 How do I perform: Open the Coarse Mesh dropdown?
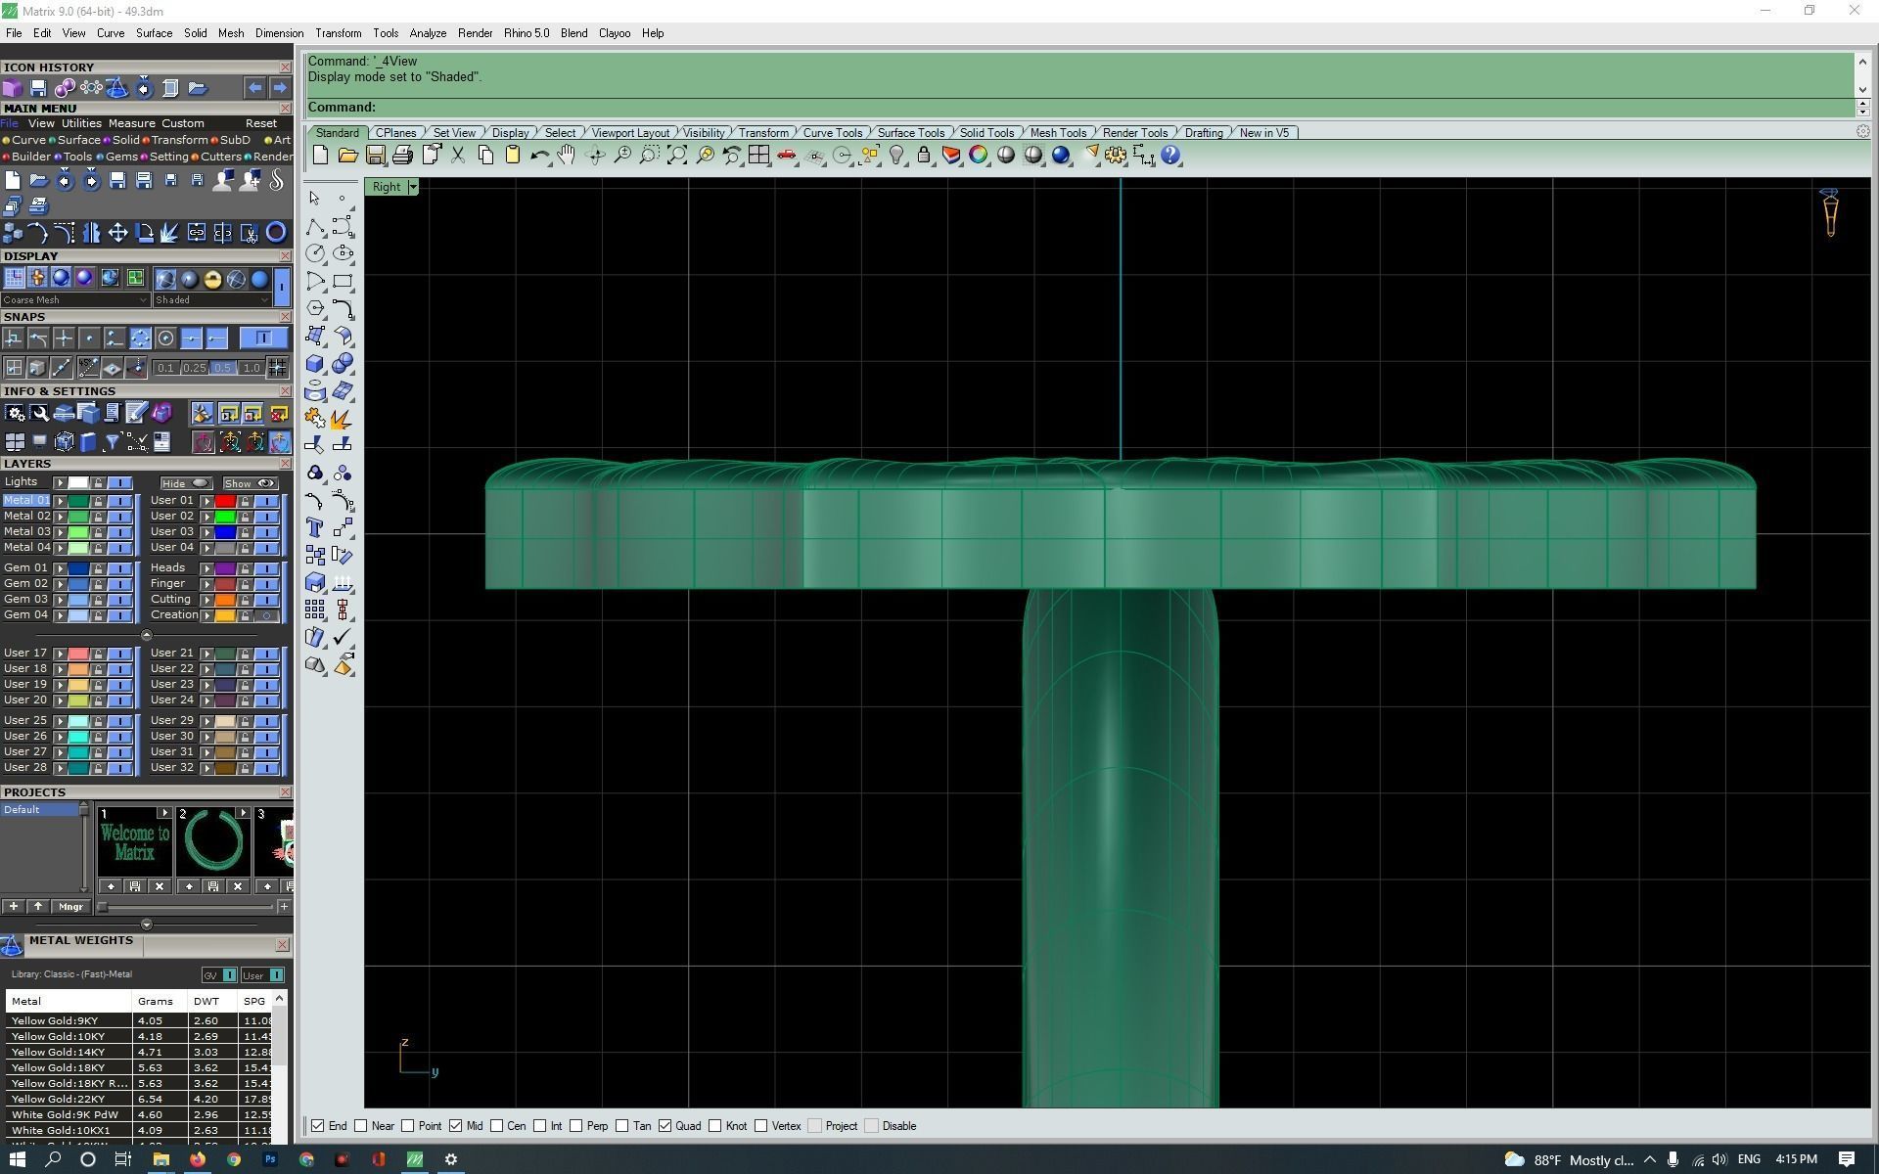[x=144, y=300]
